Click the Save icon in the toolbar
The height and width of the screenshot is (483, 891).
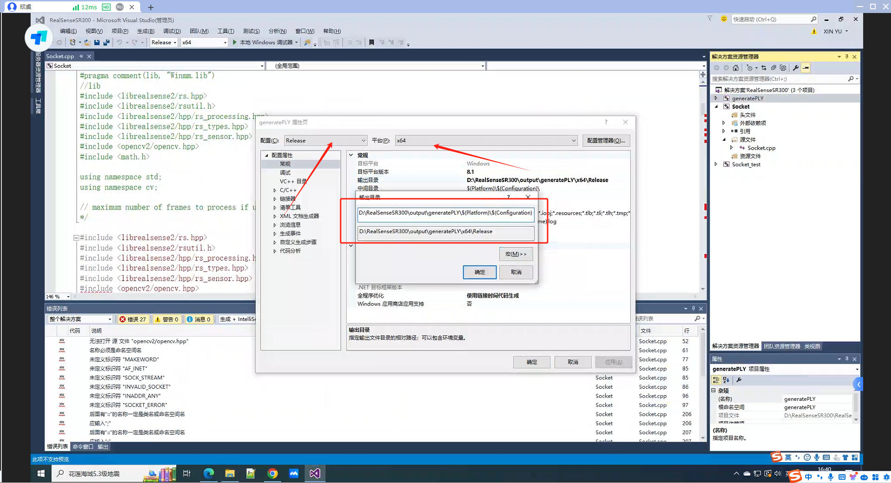(x=97, y=42)
